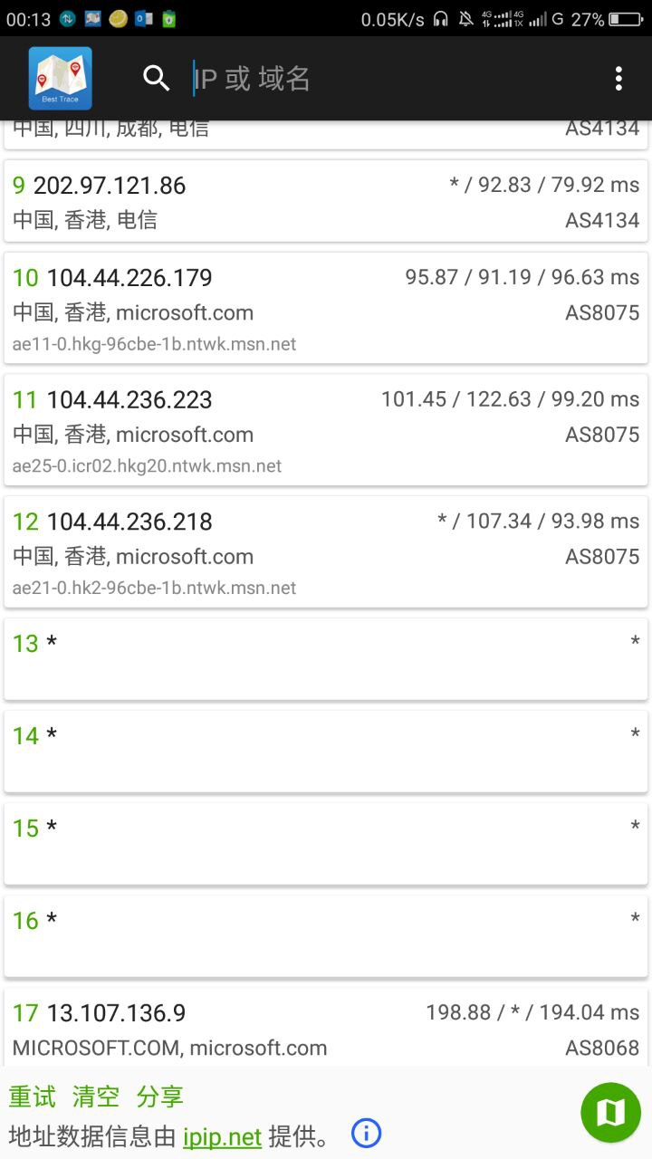Tap 重试 to retry the trace

33,1097
